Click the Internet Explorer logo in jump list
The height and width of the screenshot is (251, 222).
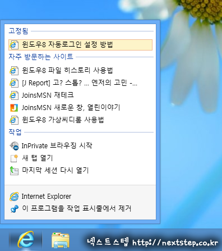pos(14,197)
